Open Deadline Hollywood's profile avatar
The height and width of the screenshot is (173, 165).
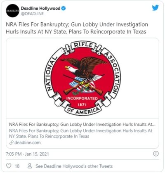13,11
